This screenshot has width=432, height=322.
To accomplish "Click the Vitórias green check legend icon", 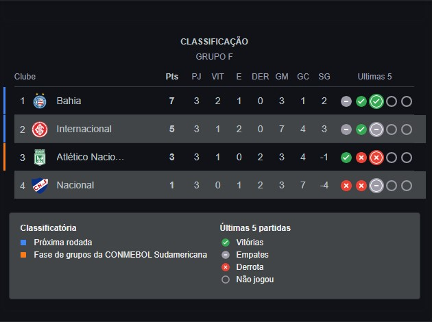I will point(226,243).
